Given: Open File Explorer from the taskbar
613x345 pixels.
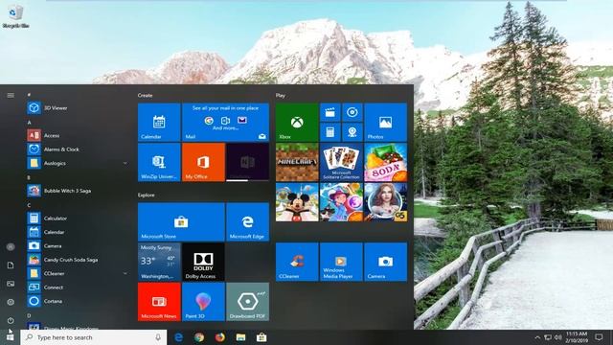Looking at the screenshot, I should tap(240, 337).
